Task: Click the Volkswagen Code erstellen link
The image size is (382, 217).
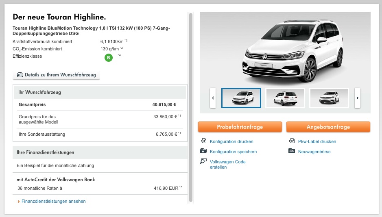Action: (x=227, y=165)
